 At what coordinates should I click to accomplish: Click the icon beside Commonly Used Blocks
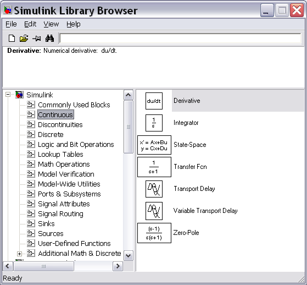pos(31,105)
